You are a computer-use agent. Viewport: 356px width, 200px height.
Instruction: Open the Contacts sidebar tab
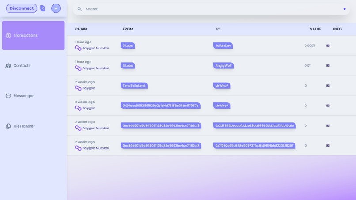(x=34, y=66)
